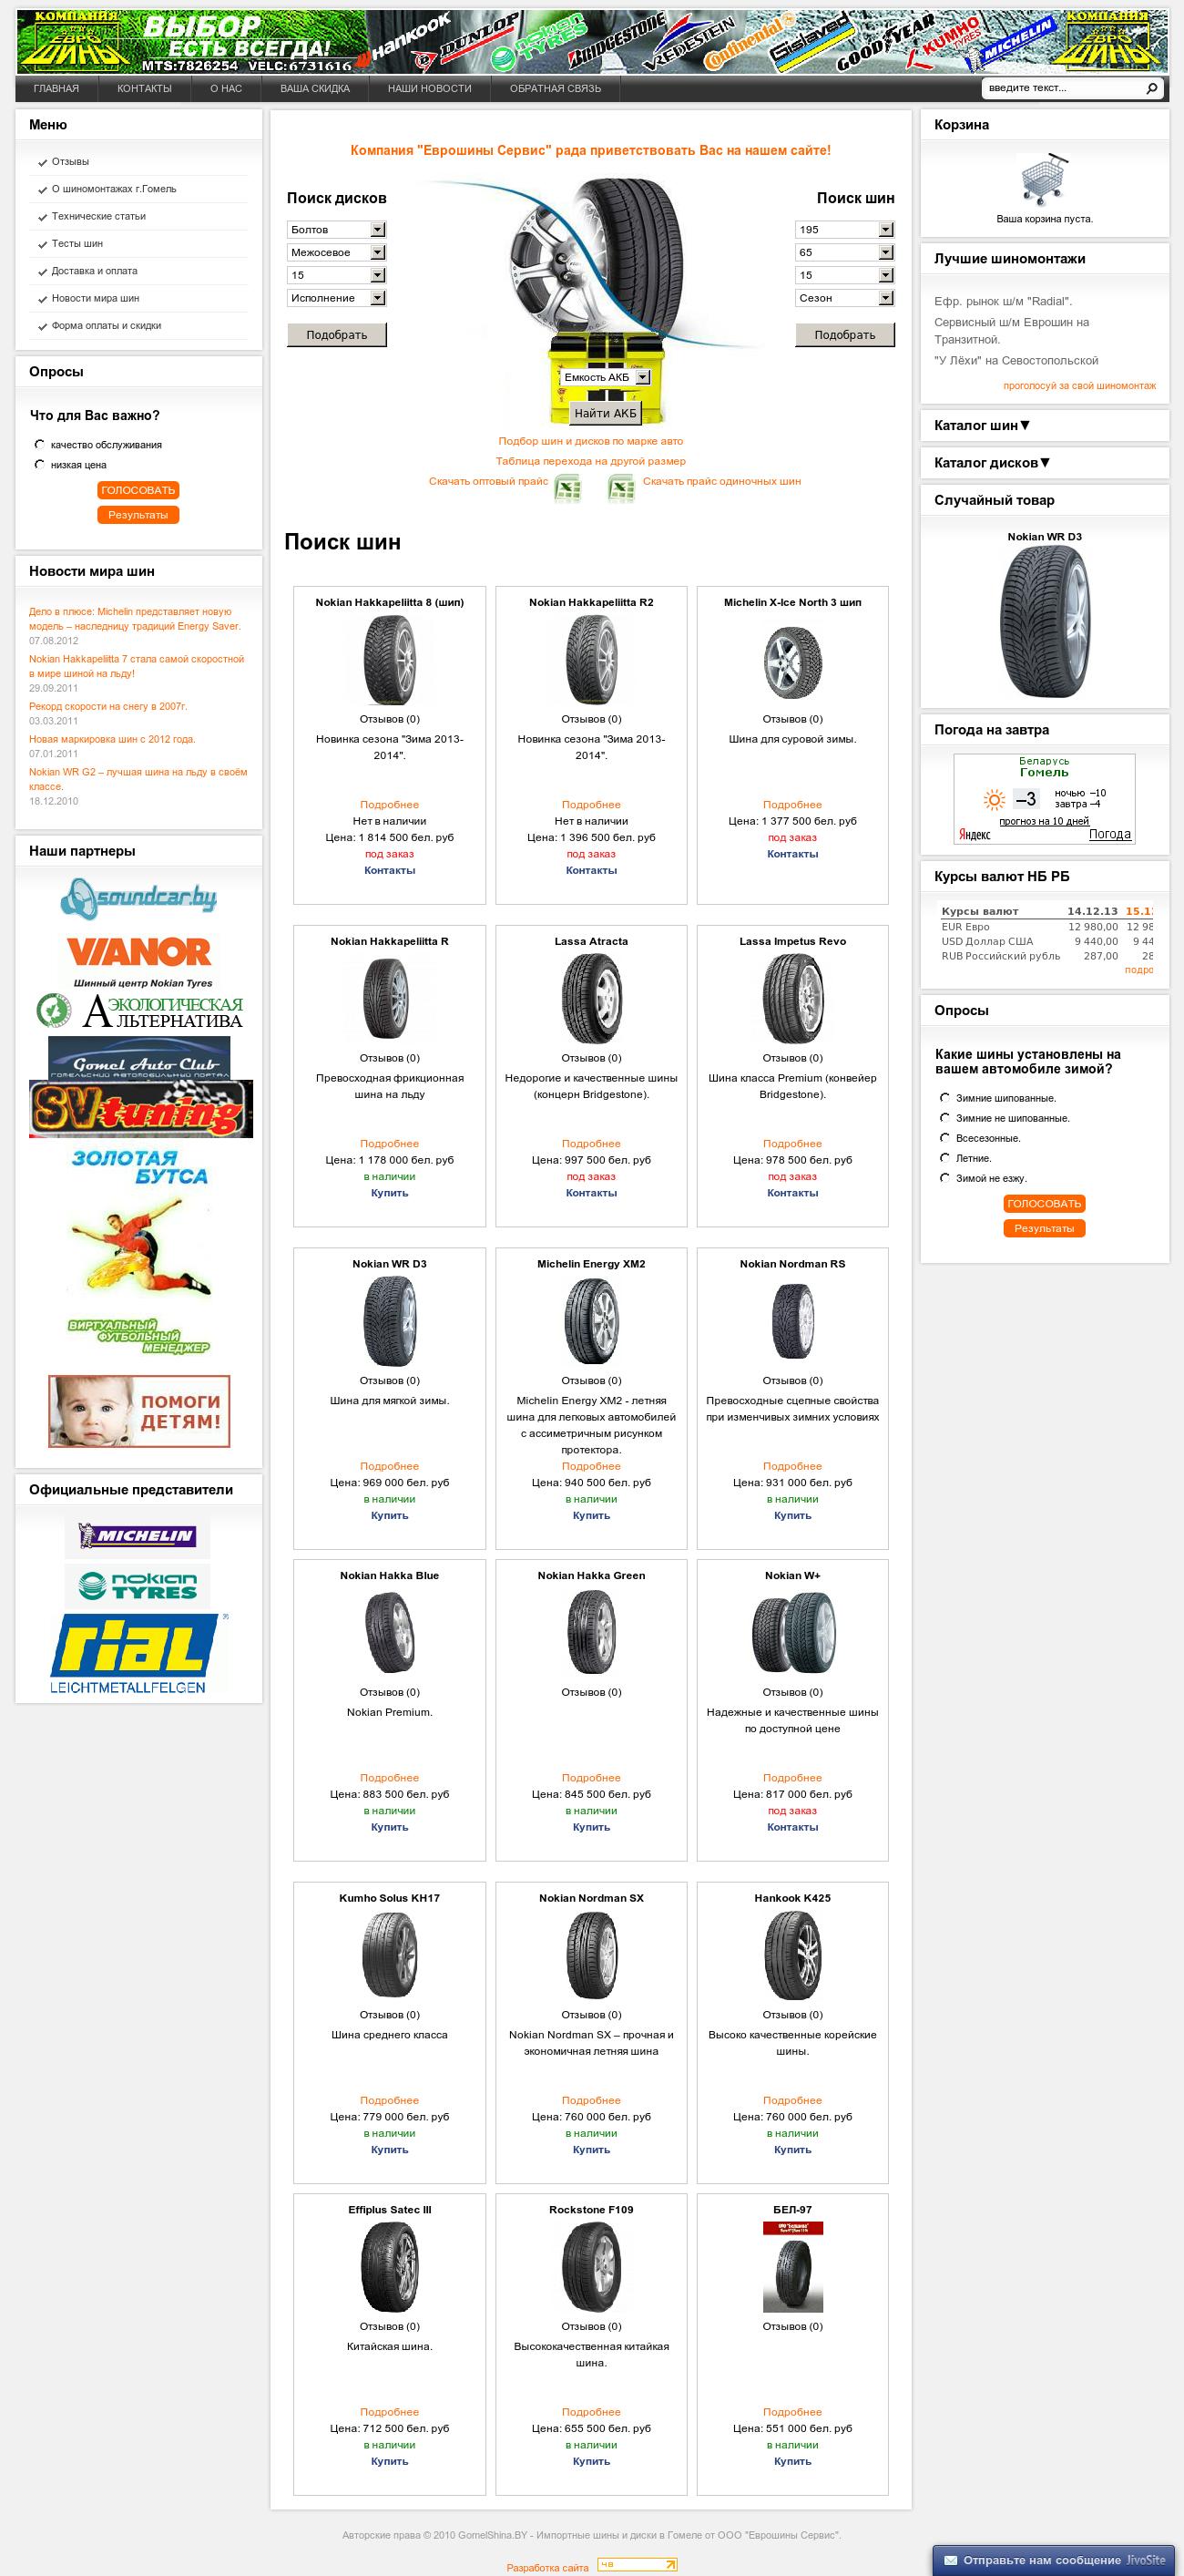Open the 'Емкость АКБ' dropdown
1184x2576 pixels.
point(606,377)
